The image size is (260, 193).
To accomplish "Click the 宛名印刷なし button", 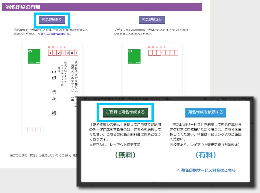I will pos(152,20).
